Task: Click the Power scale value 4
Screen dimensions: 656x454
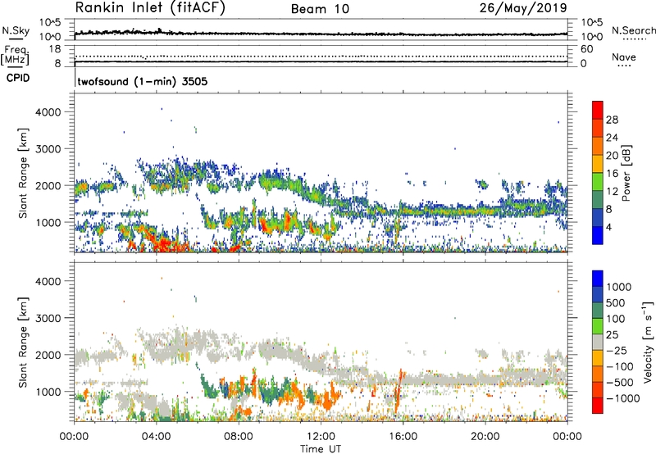Action: pos(609,227)
